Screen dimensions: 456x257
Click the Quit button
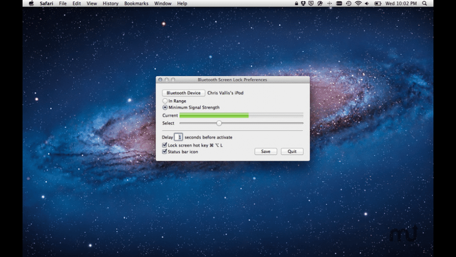[x=292, y=152]
